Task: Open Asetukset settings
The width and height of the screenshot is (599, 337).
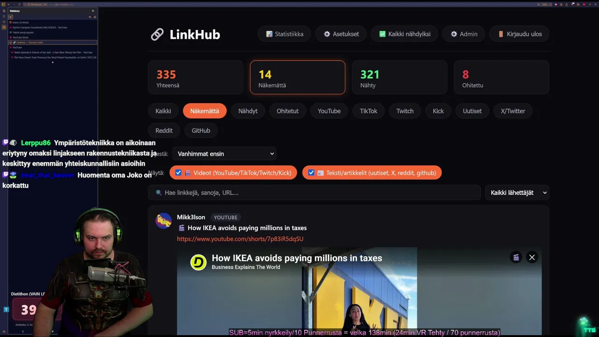Action: 342,34
